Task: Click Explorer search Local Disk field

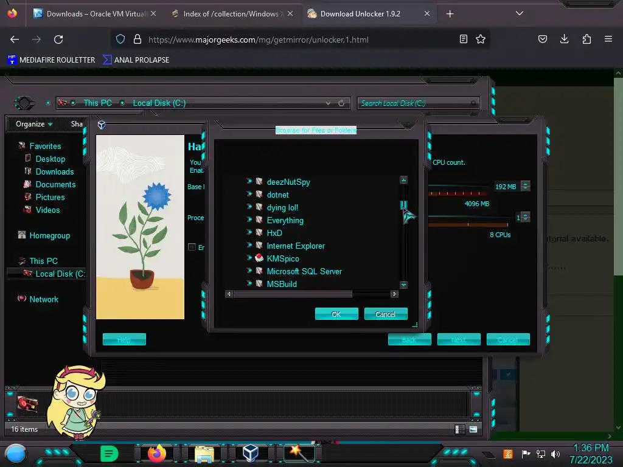Action: point(417,103)
